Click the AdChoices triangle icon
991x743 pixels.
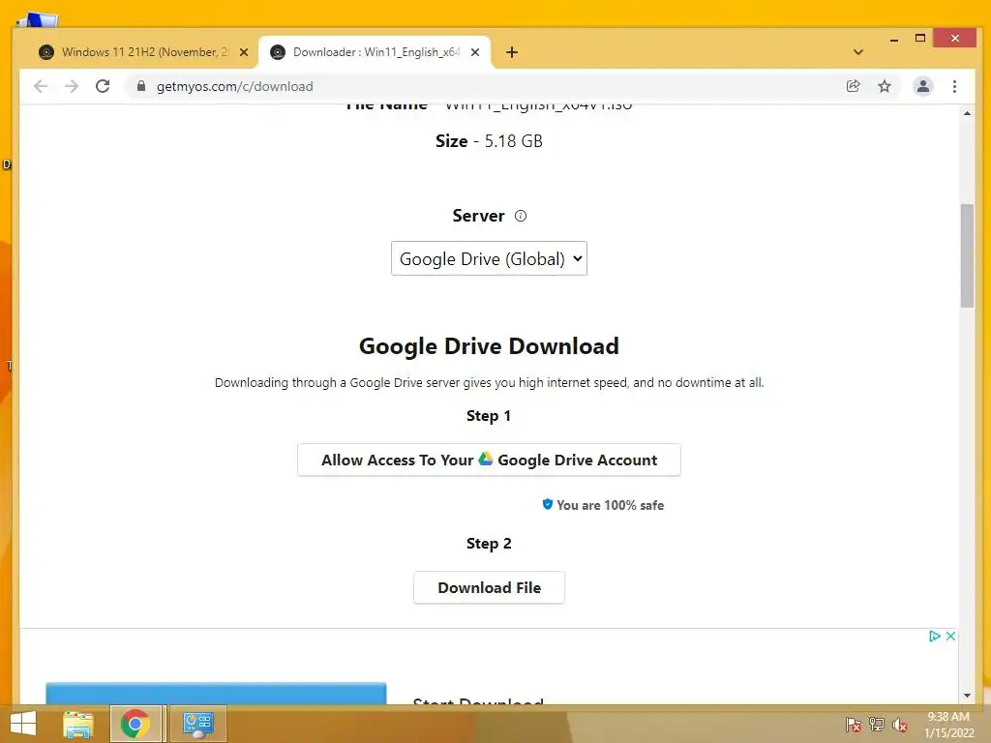(x=935, y=637)
